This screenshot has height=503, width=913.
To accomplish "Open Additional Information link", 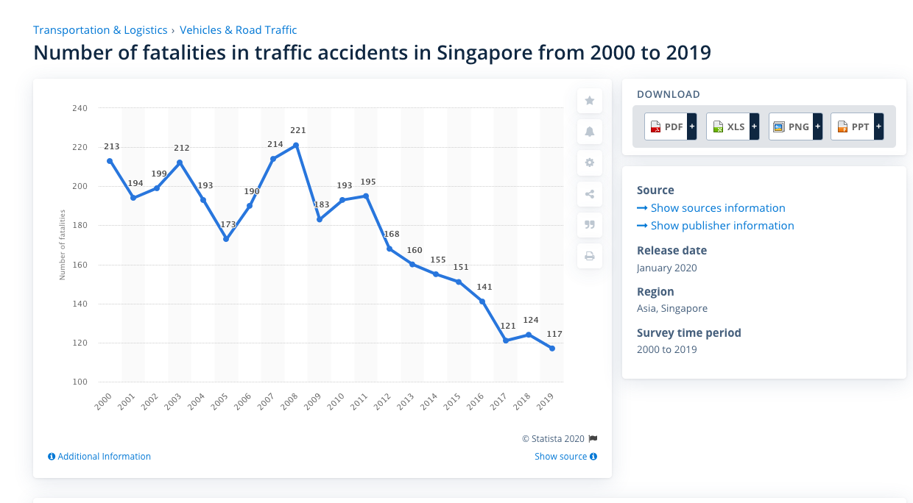I will point(99,457).
